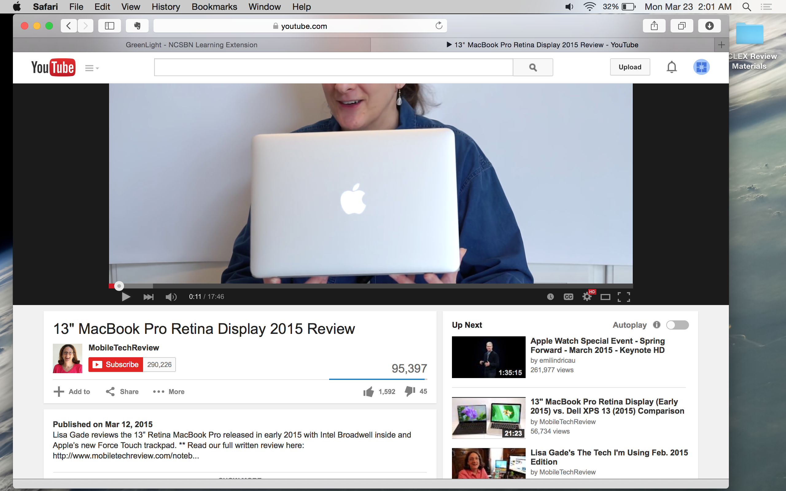The height and width of the screenshot is (491, 786).
Task: Open the Bookmarks menu
Action: [214, 6]
